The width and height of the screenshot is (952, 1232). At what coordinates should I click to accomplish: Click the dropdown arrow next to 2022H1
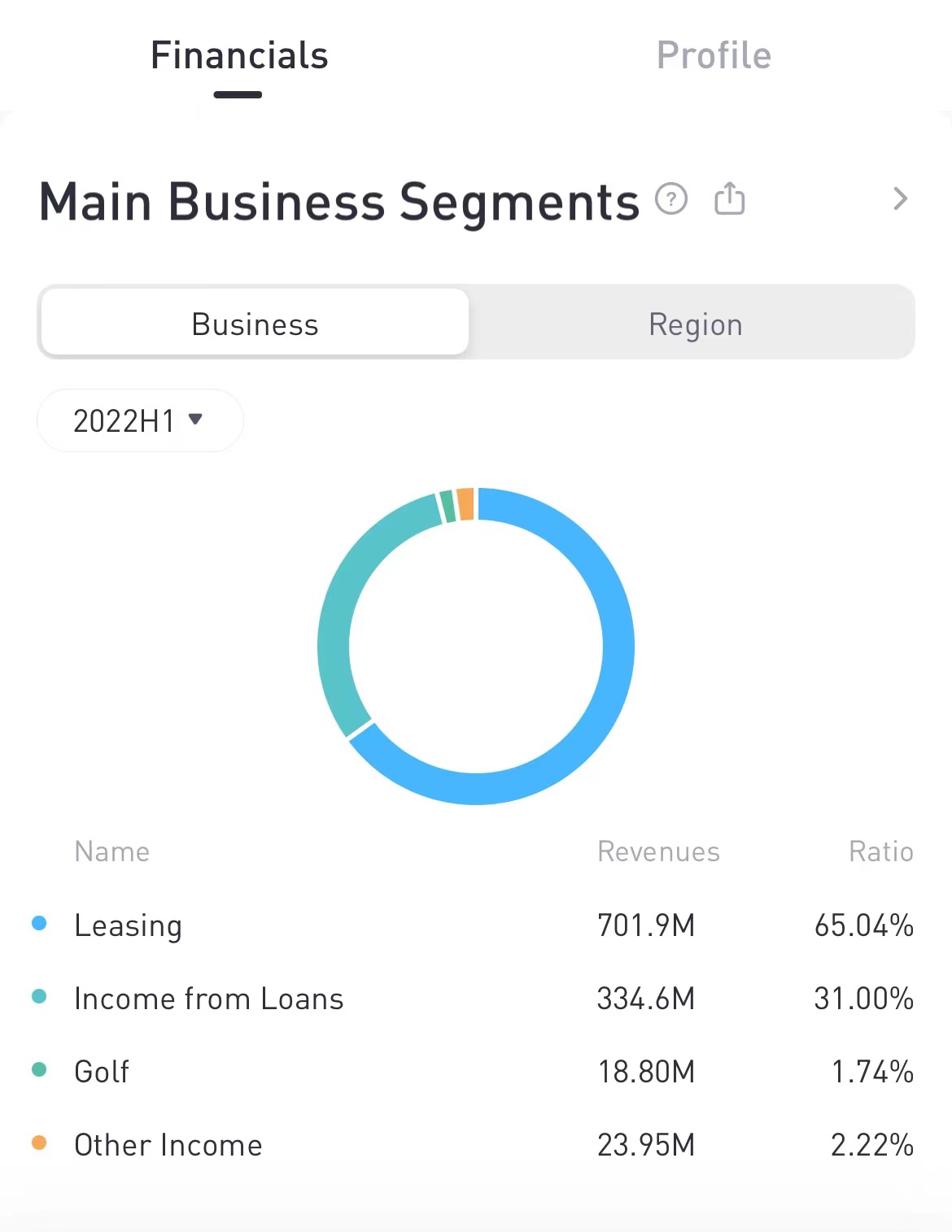(x=195, y=419)
